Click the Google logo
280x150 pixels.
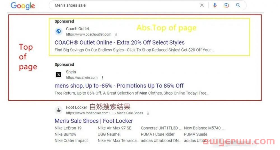point(23,6)
